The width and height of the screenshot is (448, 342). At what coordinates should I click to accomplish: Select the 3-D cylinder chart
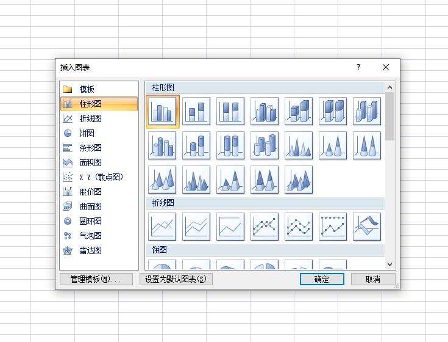[x=265, y=145]
